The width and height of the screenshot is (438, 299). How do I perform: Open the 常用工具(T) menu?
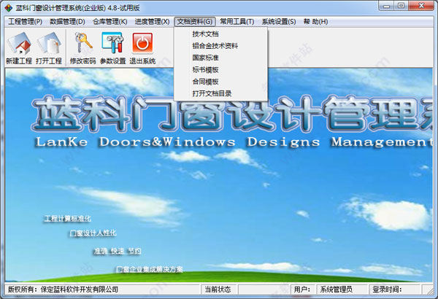[x=237, y=21]
